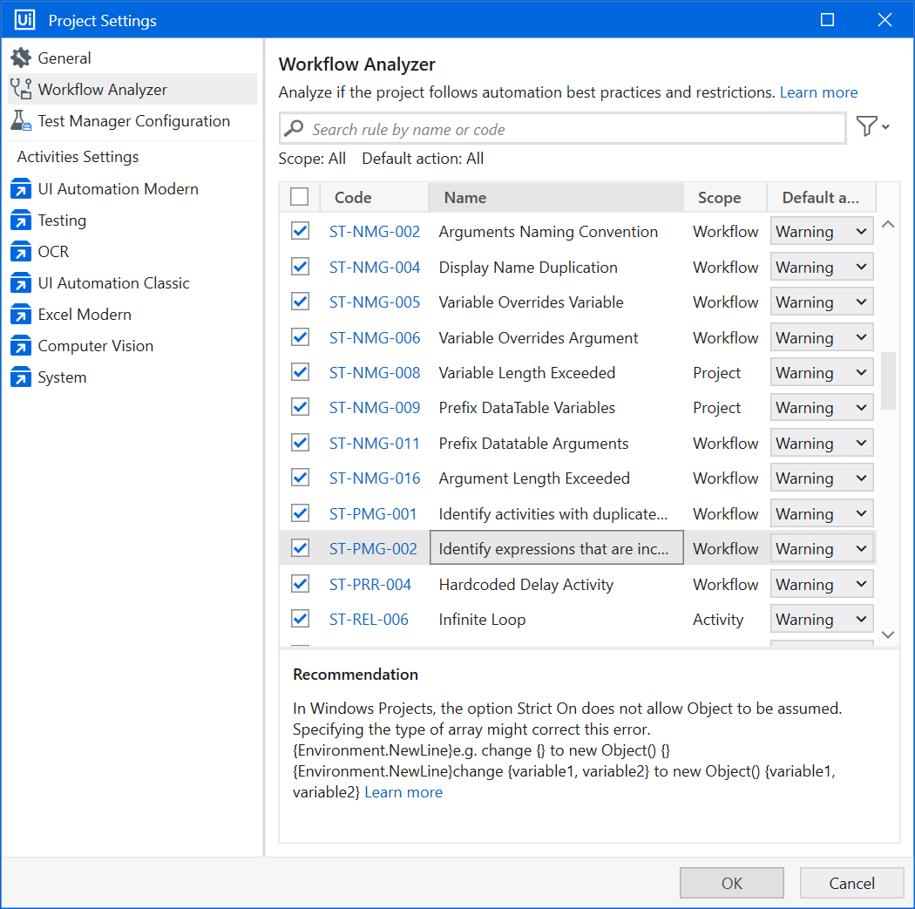Open the ST-NMG-009 rule code link
The height and width of the screenshot is (909, 915).
pyautogui.click(x=375, y=408)
